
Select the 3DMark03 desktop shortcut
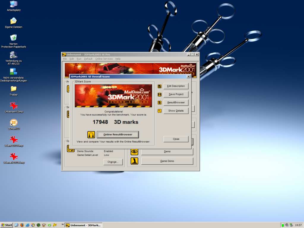[14, 123]
